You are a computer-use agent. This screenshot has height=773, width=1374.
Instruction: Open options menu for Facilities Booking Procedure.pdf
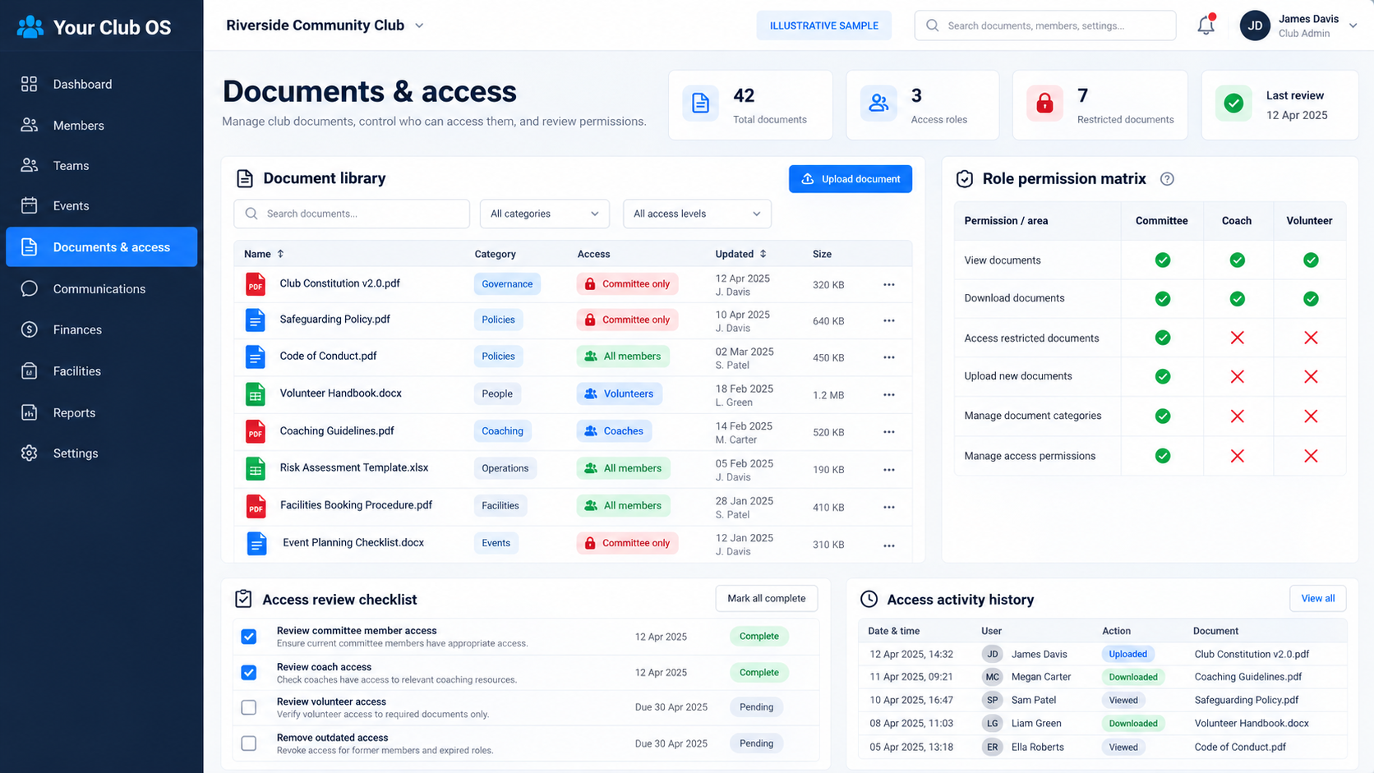pos(889,508)
